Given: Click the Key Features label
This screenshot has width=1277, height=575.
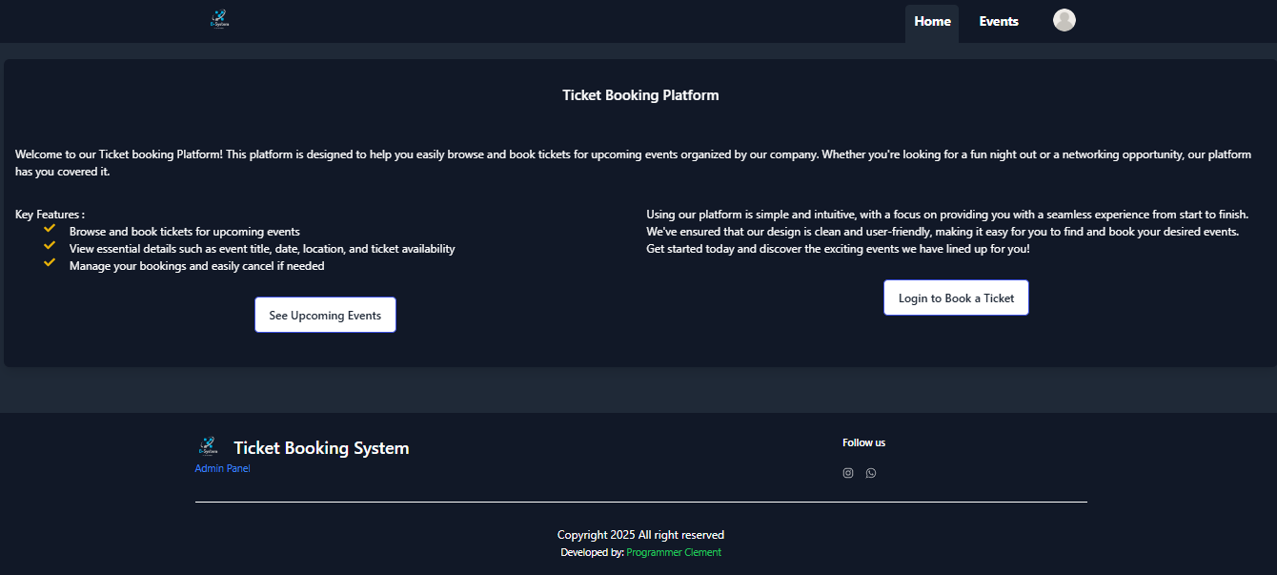Looking at the screenshot, I should (x=50, y=215).
